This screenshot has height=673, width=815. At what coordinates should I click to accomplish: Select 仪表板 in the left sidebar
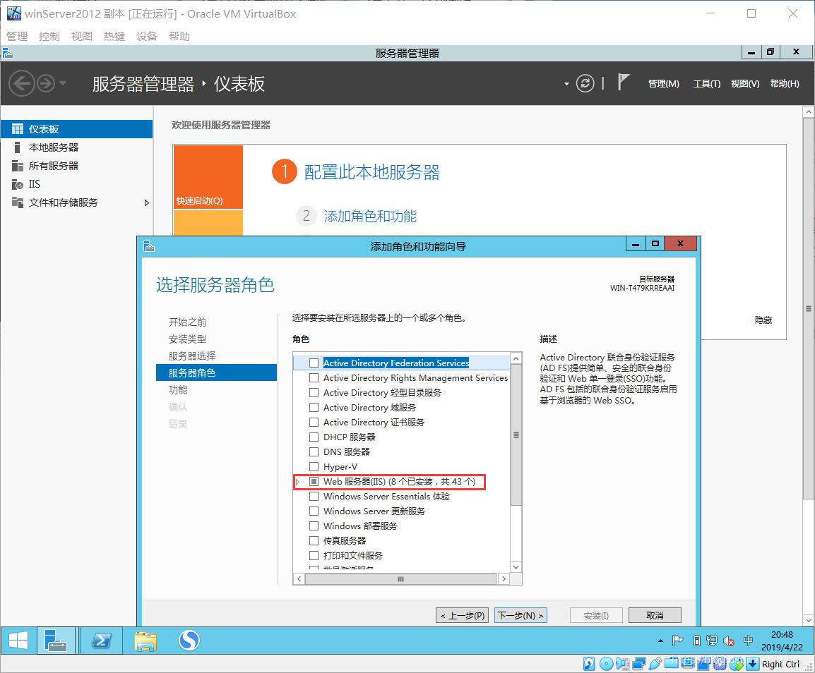pos(76,129)
